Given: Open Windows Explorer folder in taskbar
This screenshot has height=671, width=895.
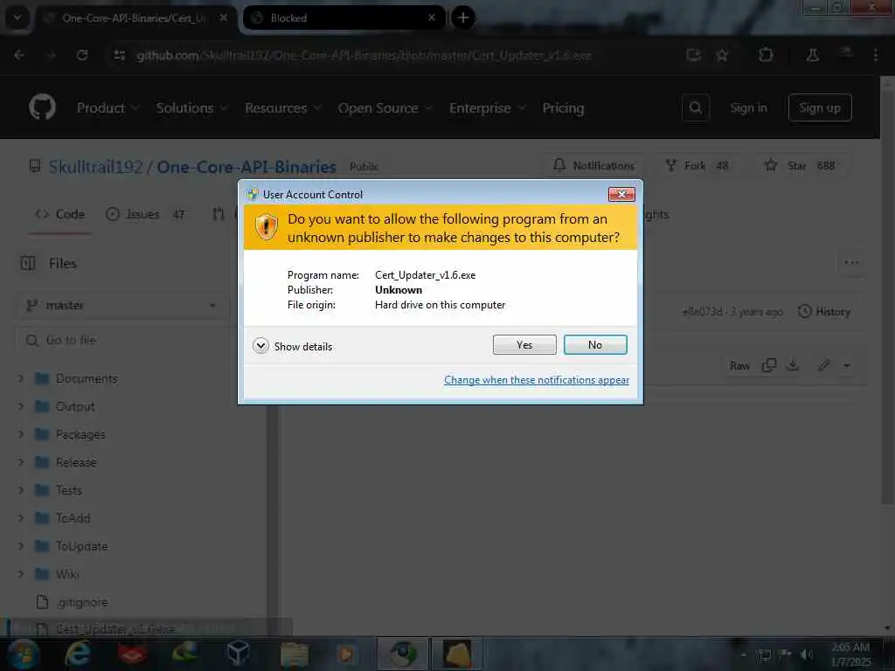Looking at the screenshot, I should (295, 654).
